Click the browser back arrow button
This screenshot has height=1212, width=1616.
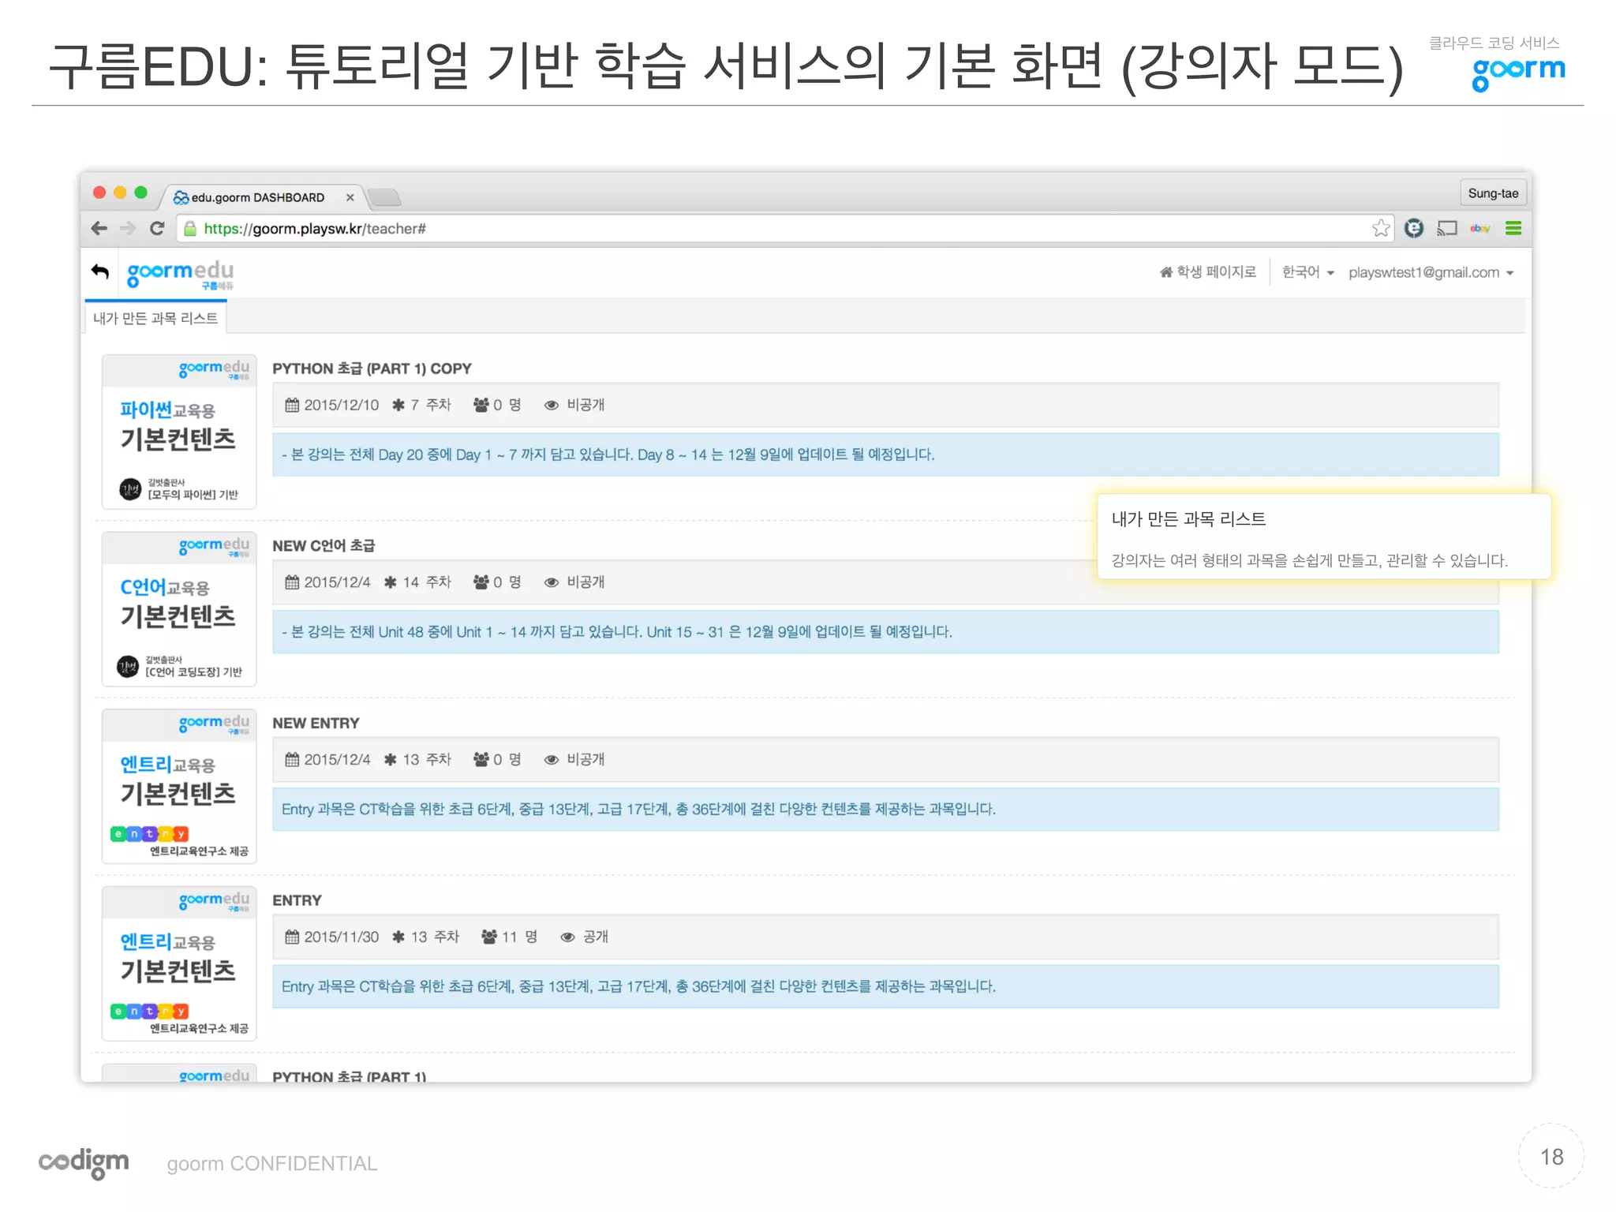pyautogui.click(x=99, y=229)
